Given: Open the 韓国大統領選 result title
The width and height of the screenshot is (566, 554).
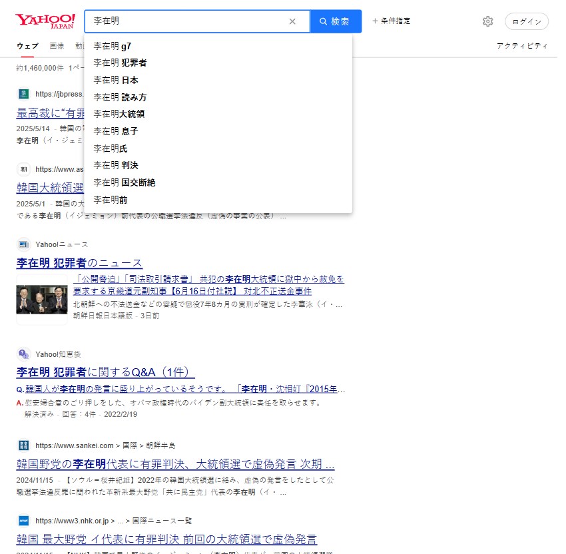Looking at the screenshot, I should 50,188.
